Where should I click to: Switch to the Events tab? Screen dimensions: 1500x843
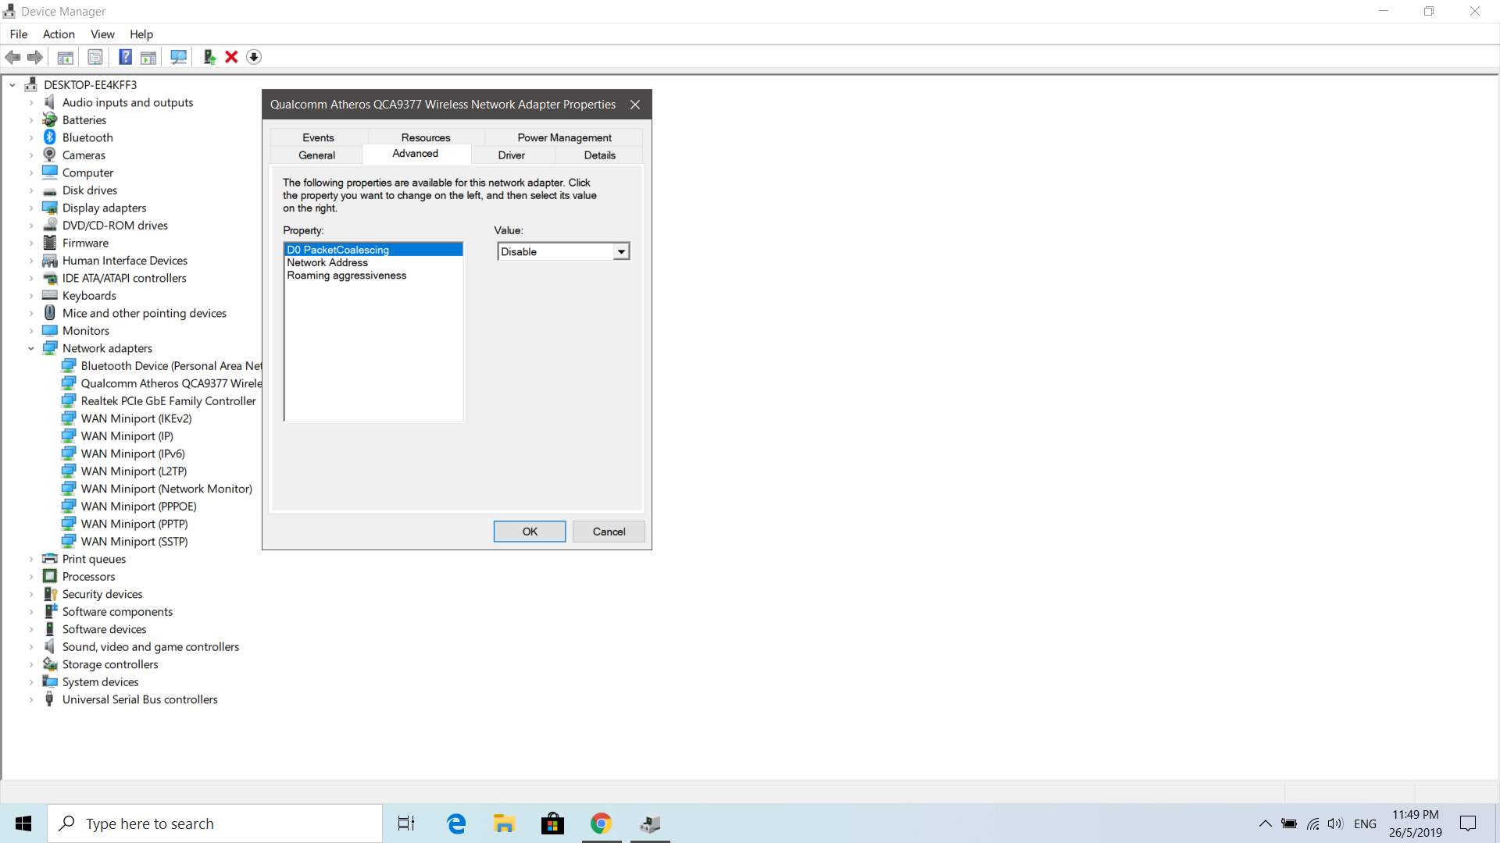(318, 137)
